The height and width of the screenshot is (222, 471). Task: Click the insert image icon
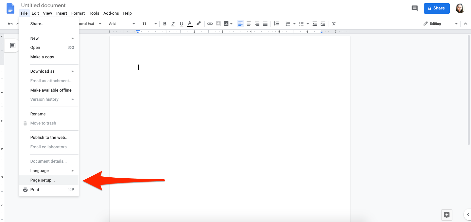(x=226, y=24)
